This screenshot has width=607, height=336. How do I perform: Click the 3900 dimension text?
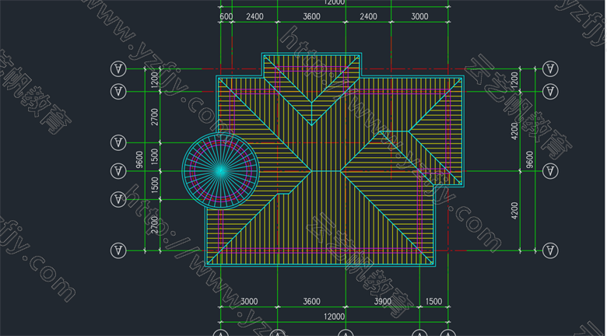[382, 302]
